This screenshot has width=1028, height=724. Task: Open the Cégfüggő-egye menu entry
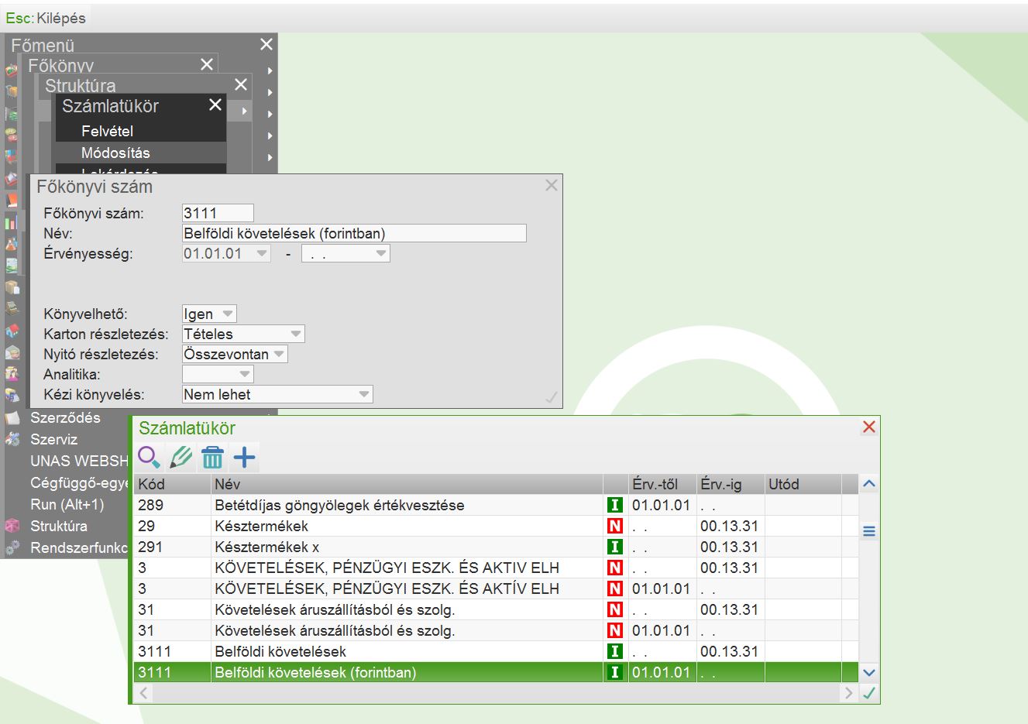79,482
